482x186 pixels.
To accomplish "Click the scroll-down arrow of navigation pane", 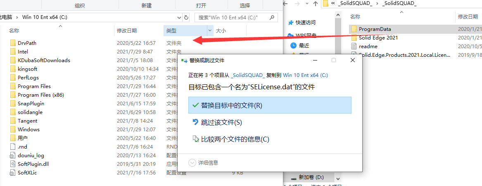I will pos(338,178).
